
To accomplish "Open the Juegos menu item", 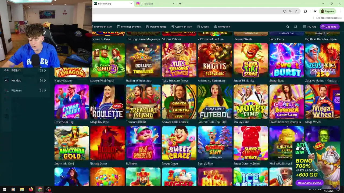I will pos(203,27).
